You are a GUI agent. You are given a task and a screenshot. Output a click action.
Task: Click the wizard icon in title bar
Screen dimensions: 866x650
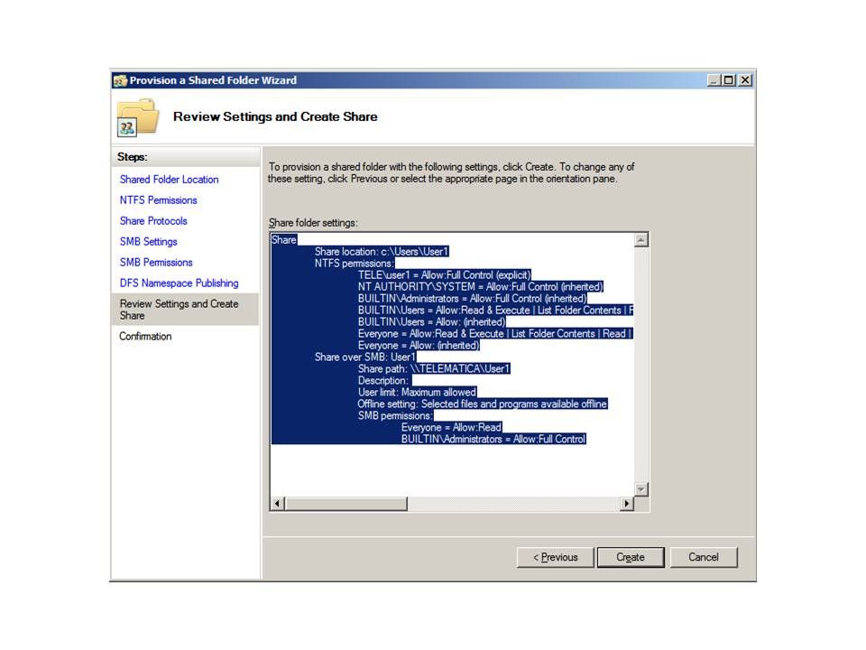pos(120,80)
